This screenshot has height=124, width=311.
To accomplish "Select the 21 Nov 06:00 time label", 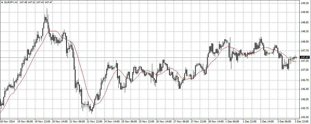I will 78,122.
